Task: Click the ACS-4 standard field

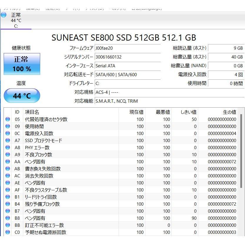Action: point(169,92)
